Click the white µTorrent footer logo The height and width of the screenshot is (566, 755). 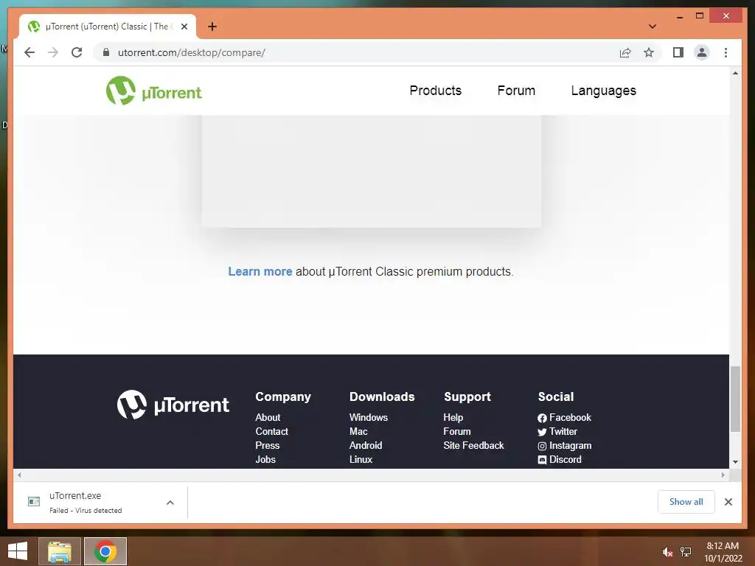click(x=173, y=405)
